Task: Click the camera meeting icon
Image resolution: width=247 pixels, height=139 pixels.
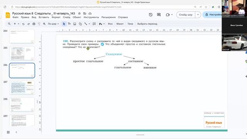Action: coord(167,15)
